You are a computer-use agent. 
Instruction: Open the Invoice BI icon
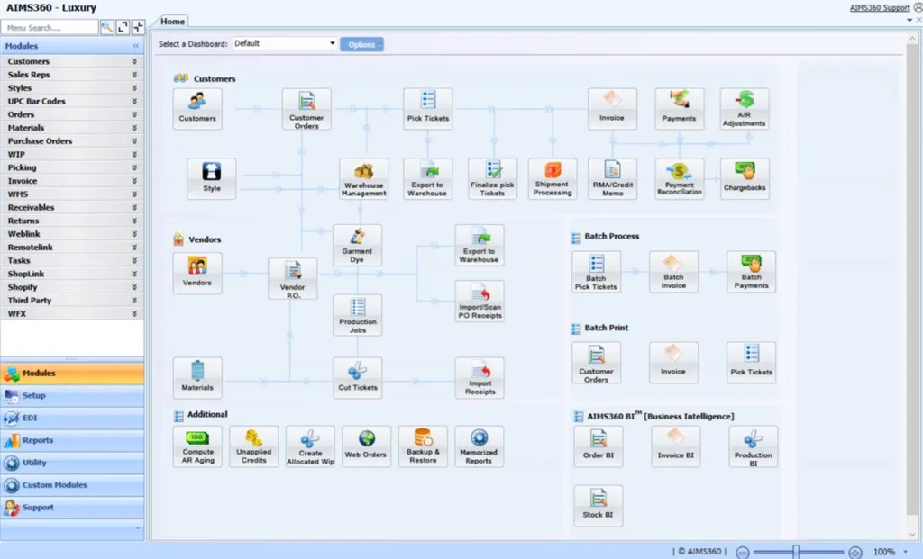(x=676, y=446)
